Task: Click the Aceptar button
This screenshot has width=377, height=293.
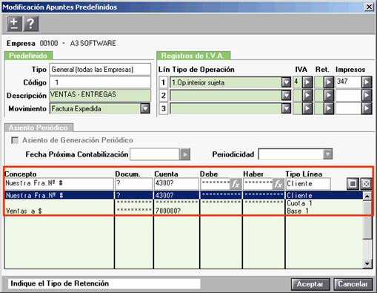Action: pyautogui.click(x=310, y=284)
